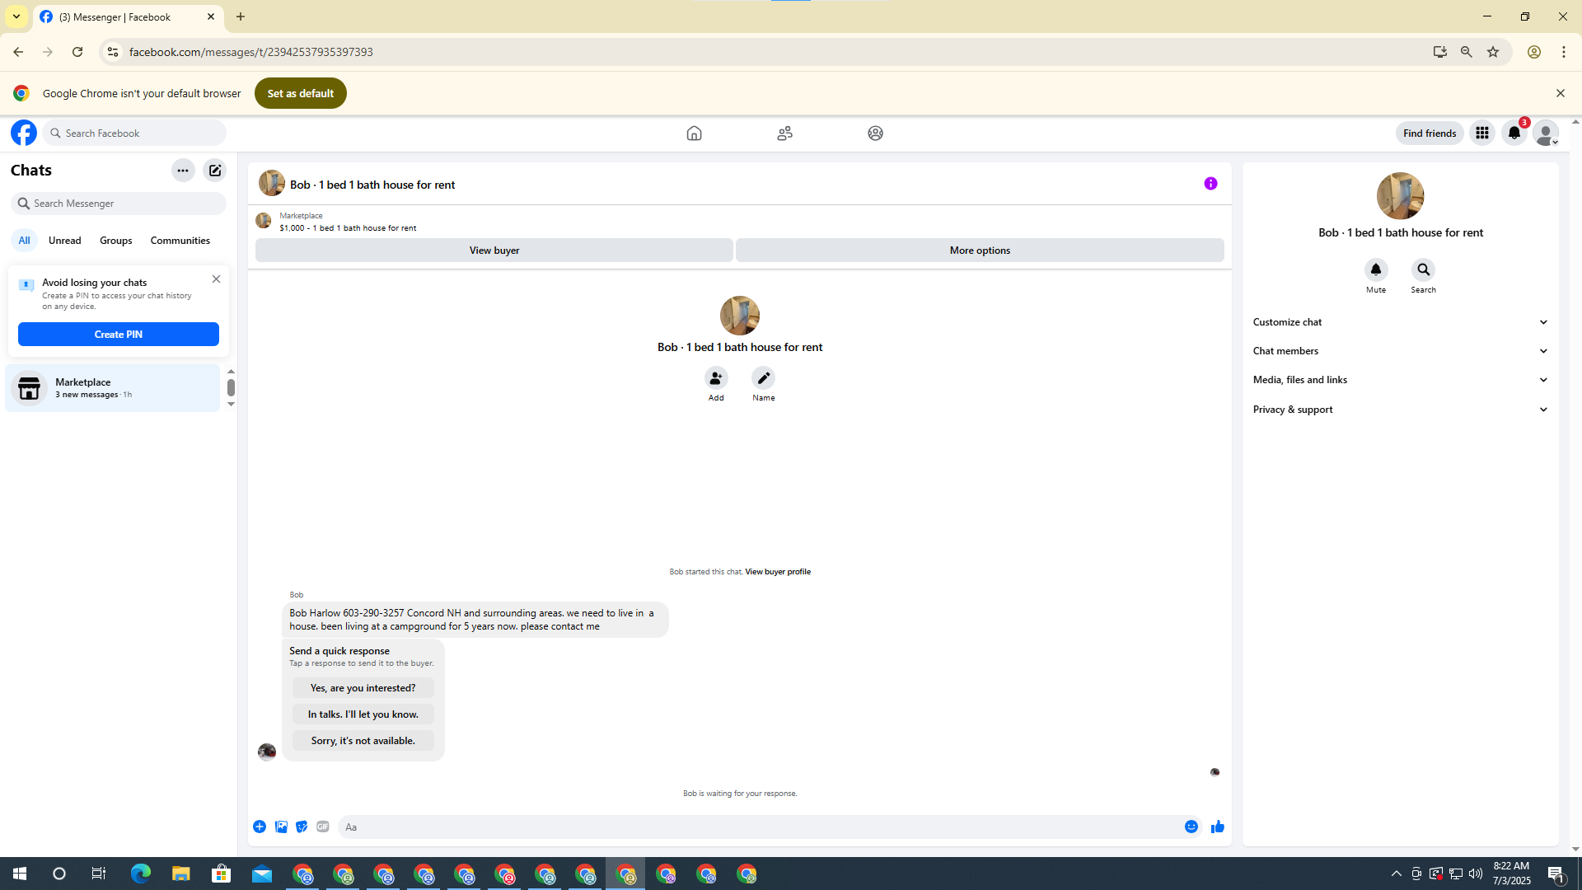Mute this conversation with bell icon

tap(1375, 270)
